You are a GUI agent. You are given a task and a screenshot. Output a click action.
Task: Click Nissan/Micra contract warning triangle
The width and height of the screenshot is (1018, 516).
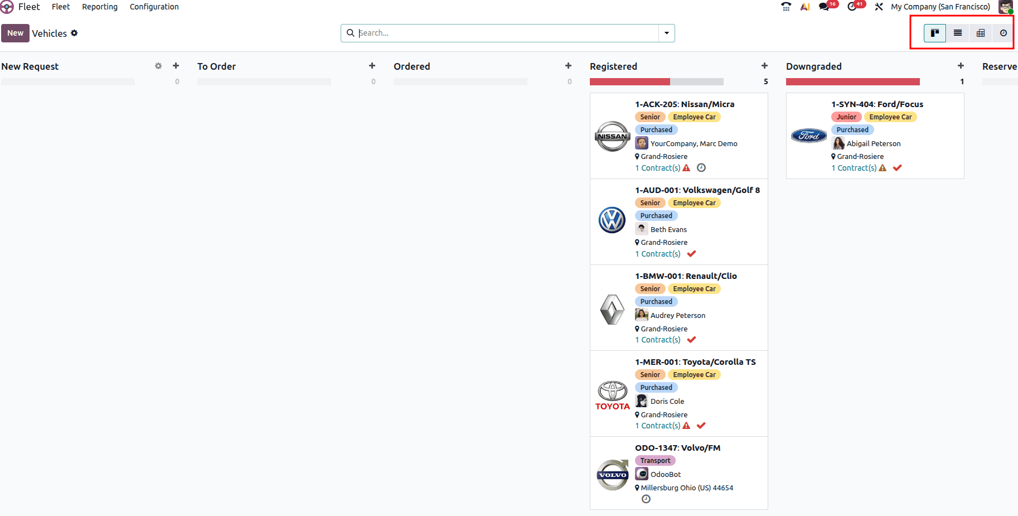[686, 168]
